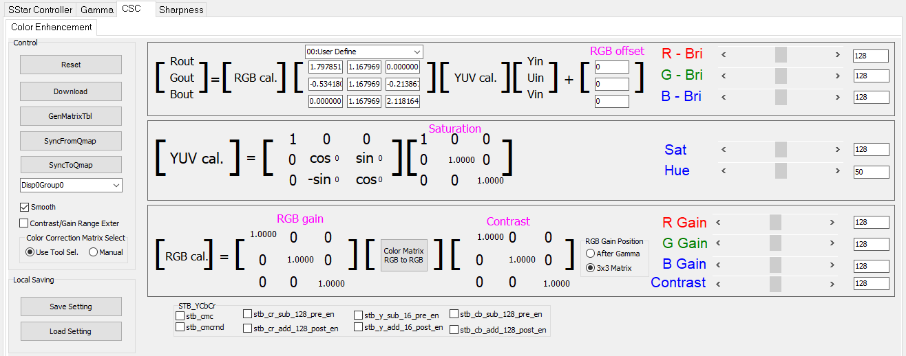906x356 pixels.
Task: Click left arrow of B - Bri slider
Action: tap(724, 96)
